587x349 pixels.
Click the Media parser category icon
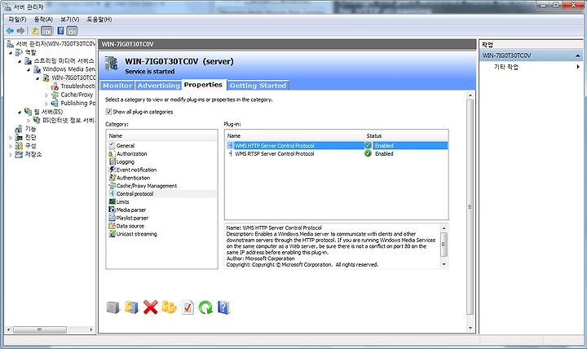pyautogui.click(x=112, y=210)
